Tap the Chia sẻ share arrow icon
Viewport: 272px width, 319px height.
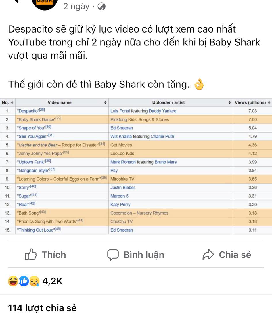(208, 255)
